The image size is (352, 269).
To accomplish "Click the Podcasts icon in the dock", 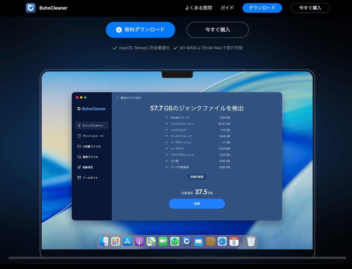I will pos(139,241).
